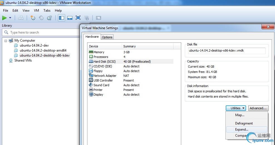
Task: Click the Device column header
Action: [x=105, y=46]
